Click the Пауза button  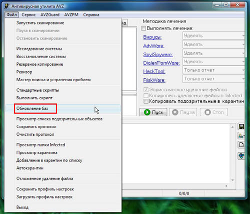point(183,112)
